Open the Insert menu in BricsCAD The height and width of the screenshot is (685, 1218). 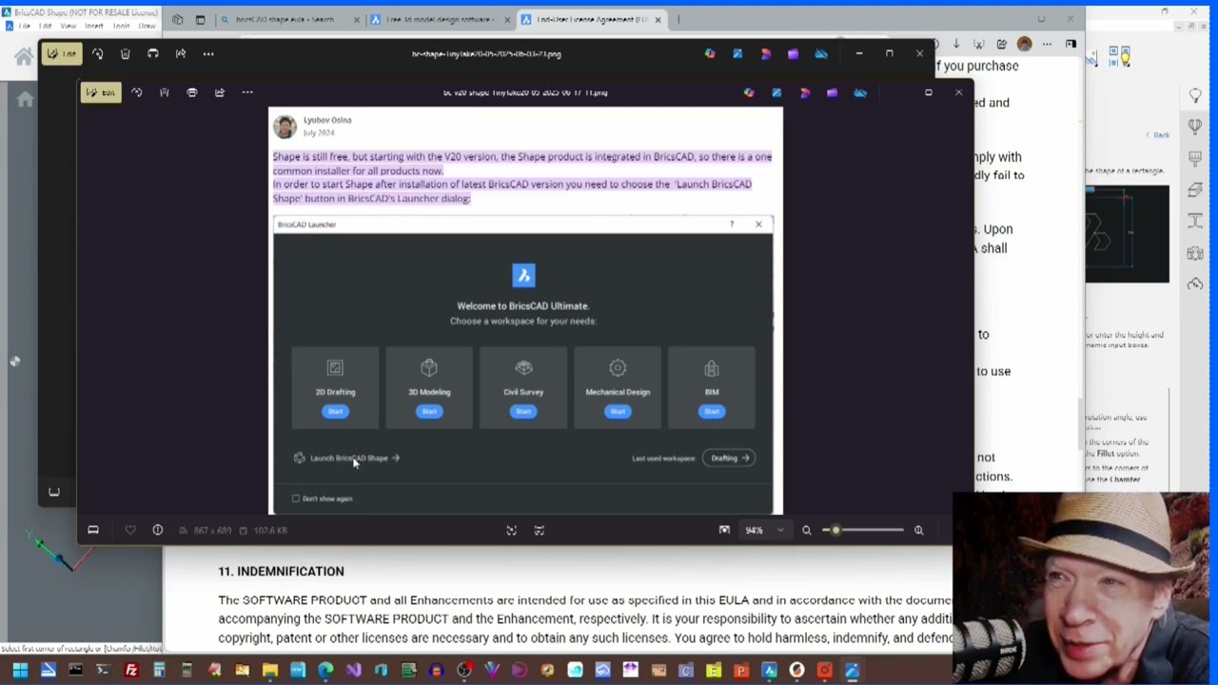point(94,26)
